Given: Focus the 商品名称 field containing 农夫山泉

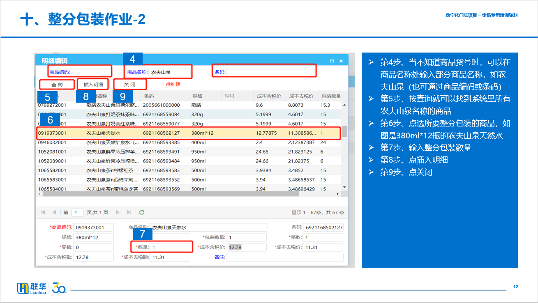Looking at the screenshot, I should 170,72.
